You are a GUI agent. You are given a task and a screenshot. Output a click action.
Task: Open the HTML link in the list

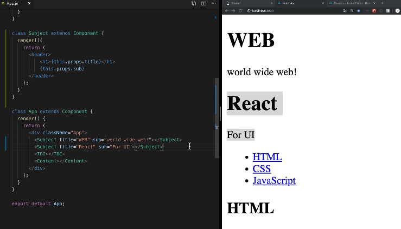(268, 157)
